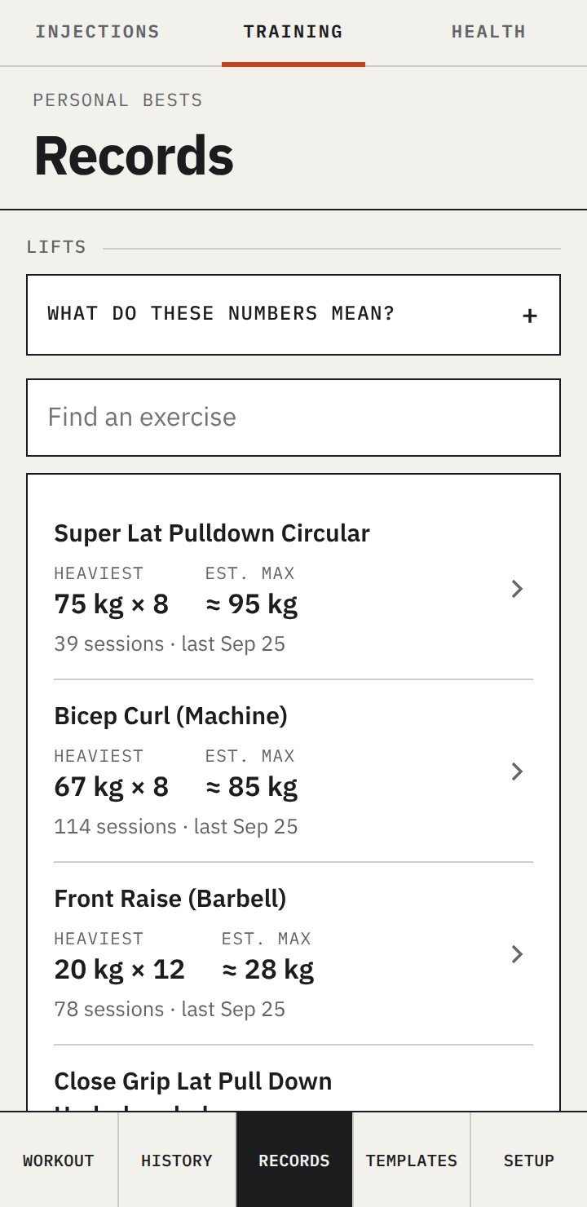Go to Workout in bottom navigation
Viewport: 587px width, 1207px height.
click(x=59, y=1160)
